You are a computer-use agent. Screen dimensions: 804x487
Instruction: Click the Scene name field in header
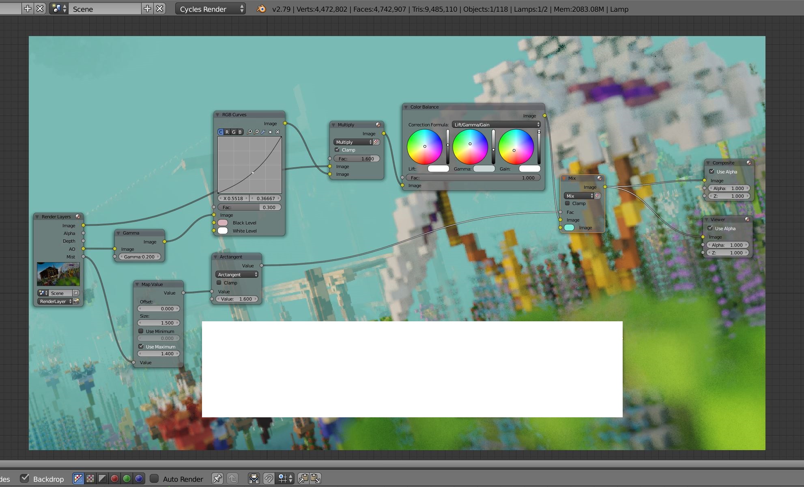click(105, 9)
